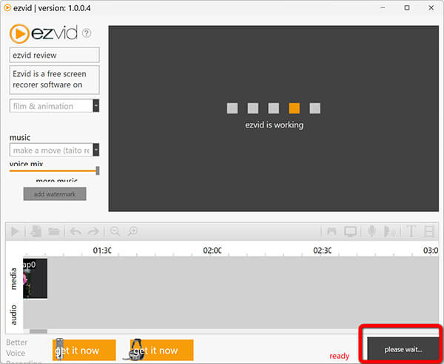Open help question mark beside ezvid logo
The image size is (444, 364).
pos(87,33)
